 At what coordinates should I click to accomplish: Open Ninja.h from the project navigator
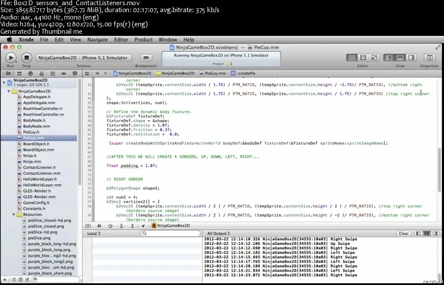click(x=30, y=156)
